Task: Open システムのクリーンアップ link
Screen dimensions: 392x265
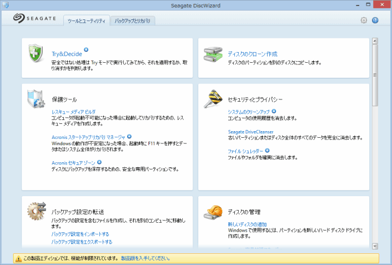Action: (249, 112)
